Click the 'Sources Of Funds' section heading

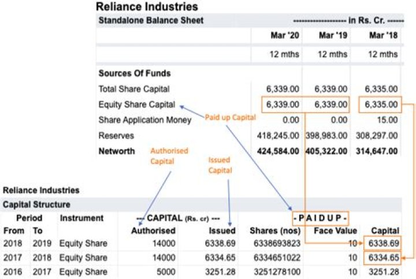pyautogui.click(x=135, y=73)
